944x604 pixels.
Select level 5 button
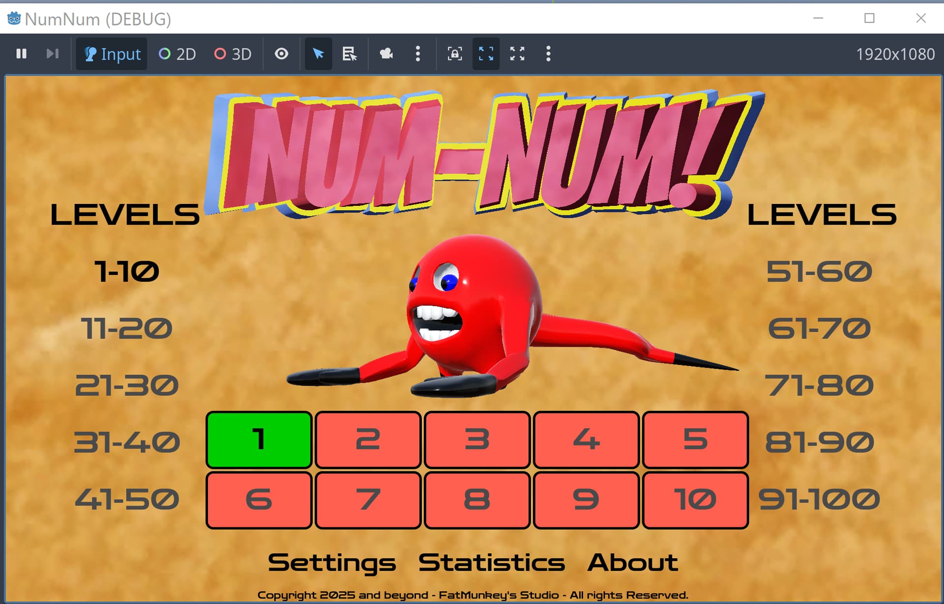pos(696,440)
